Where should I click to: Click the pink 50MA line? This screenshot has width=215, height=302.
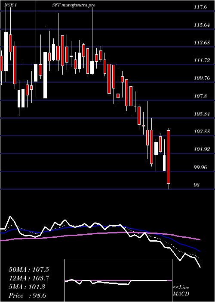[x=101, y=236]
